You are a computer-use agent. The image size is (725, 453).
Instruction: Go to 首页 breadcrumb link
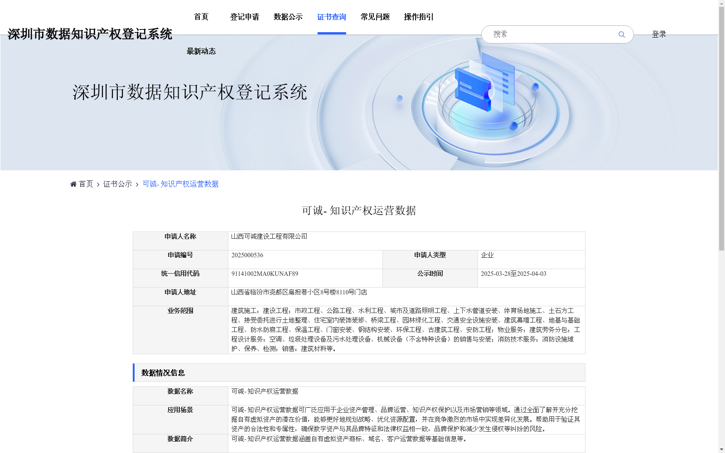86,184
